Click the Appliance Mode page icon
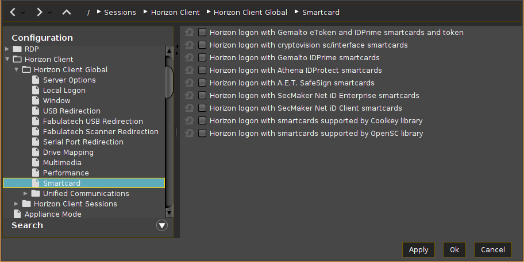Screen dimensions: 524x262 point(17,214)
